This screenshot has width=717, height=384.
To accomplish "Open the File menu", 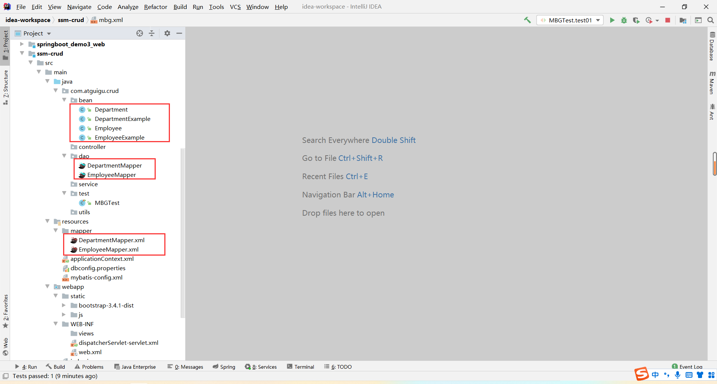I will 21,7.
